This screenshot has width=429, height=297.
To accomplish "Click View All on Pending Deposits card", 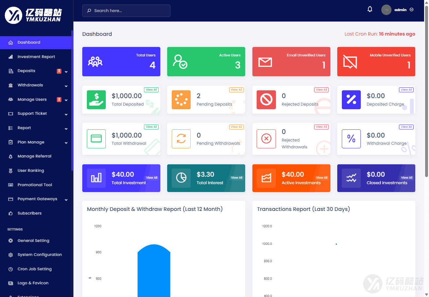I will (236, 90).
